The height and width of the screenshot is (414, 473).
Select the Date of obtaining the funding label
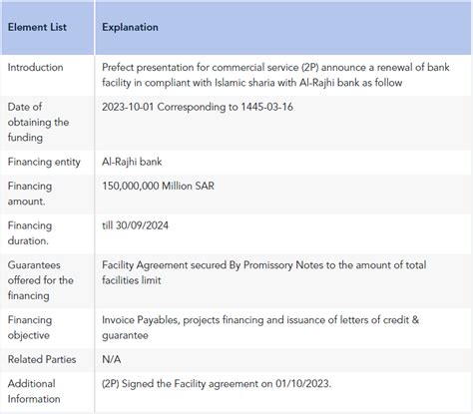pos(38,122)
